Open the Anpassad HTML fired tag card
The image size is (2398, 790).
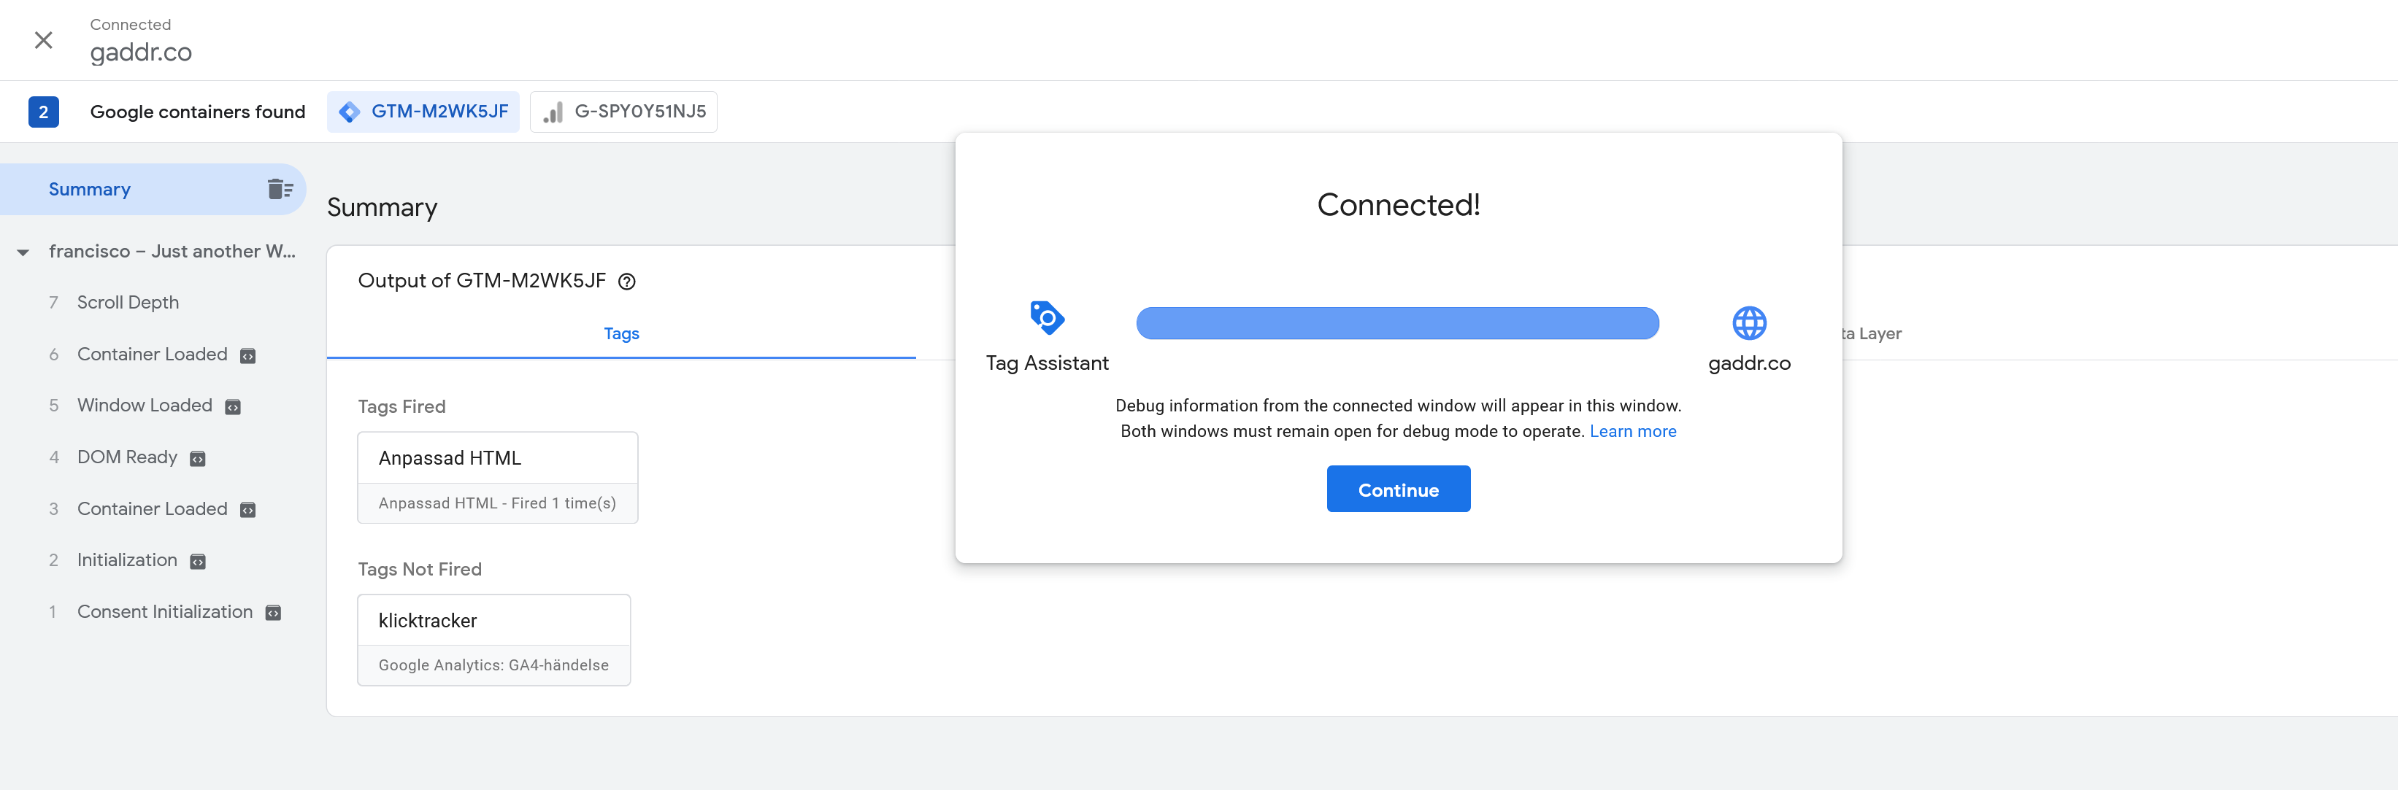(x=497, y=477)
